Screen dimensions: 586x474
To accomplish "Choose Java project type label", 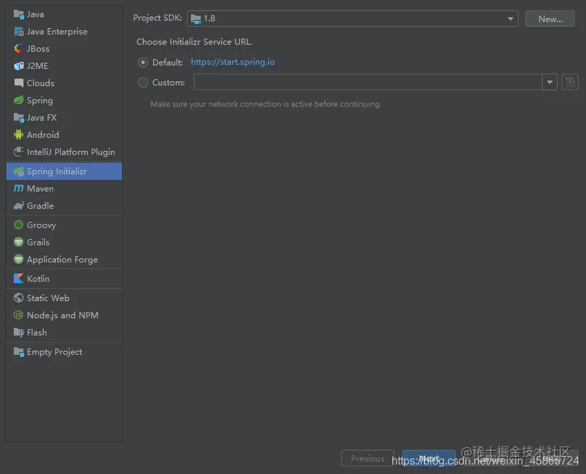I will click(35, 14).
